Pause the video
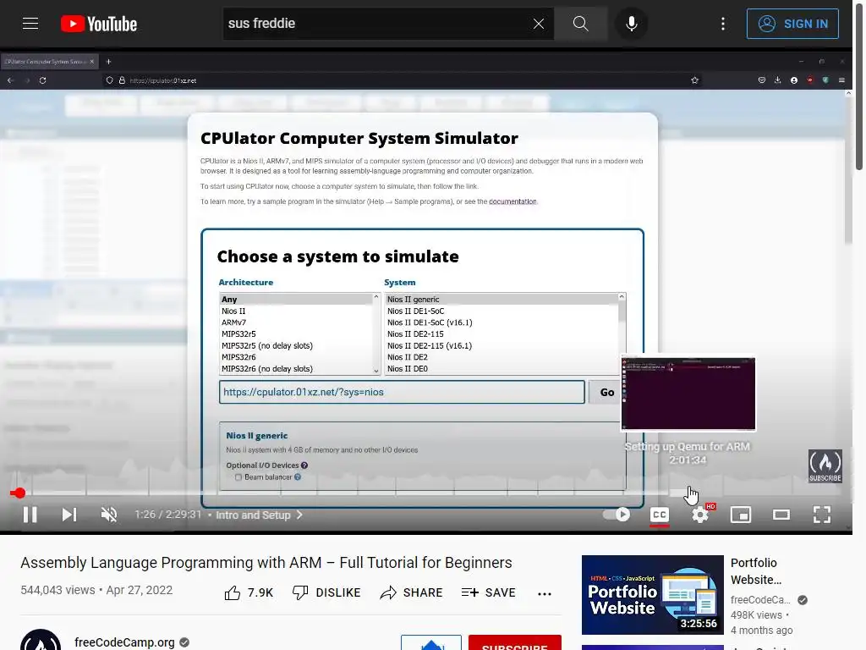The height and width of the screenshot is (650, 866). [30, 515]
